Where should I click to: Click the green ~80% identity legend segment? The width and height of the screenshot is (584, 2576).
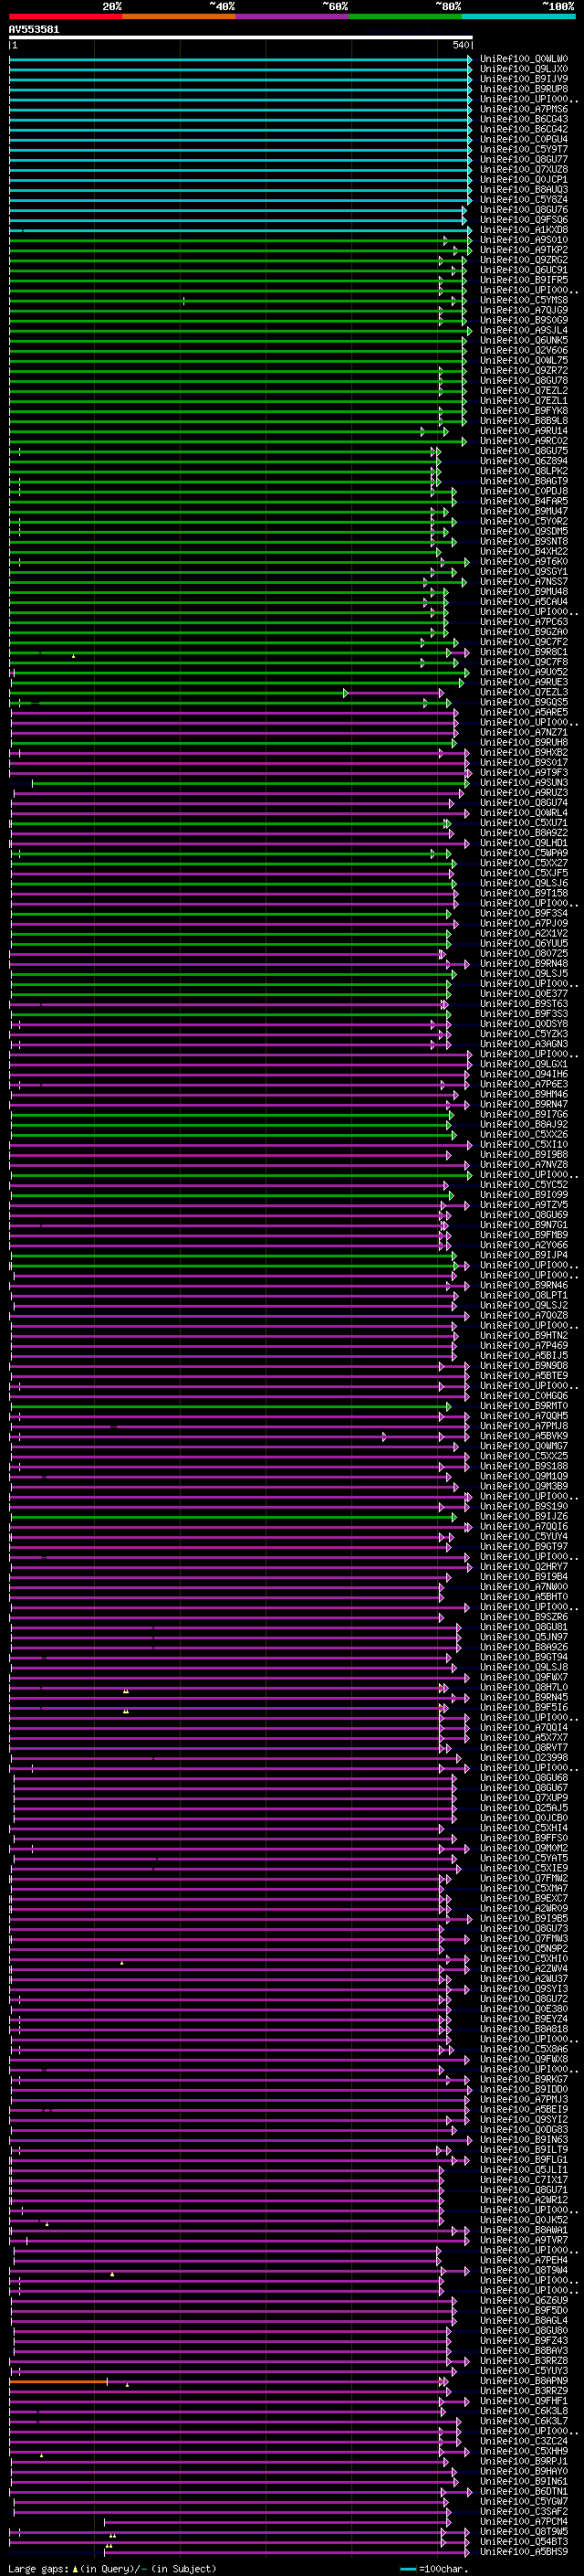point(405,16)
